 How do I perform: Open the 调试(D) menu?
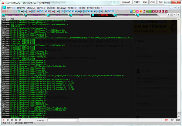(x=31, y=8)
